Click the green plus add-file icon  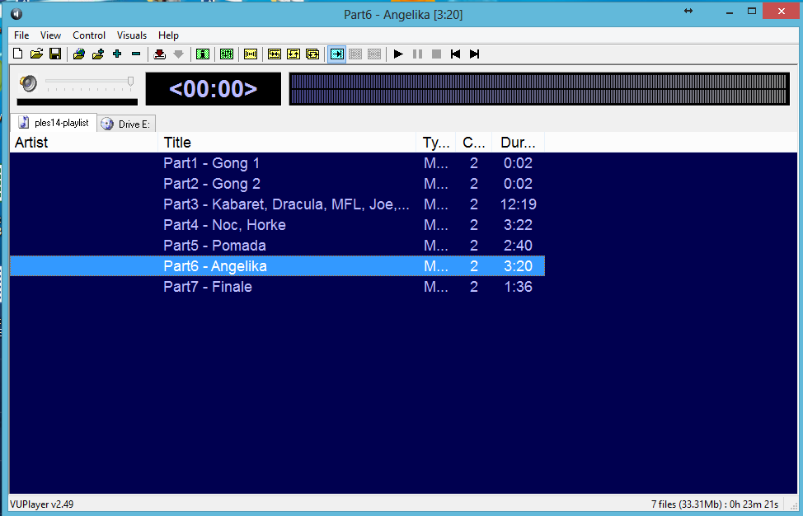coord(117,54)
